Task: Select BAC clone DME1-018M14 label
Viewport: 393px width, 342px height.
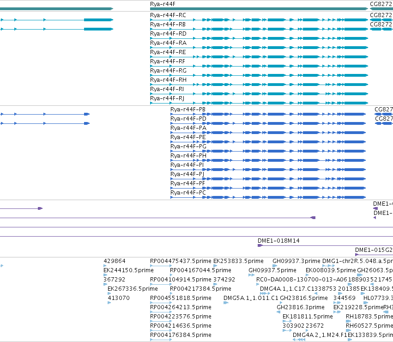Action: pos(278,241)
